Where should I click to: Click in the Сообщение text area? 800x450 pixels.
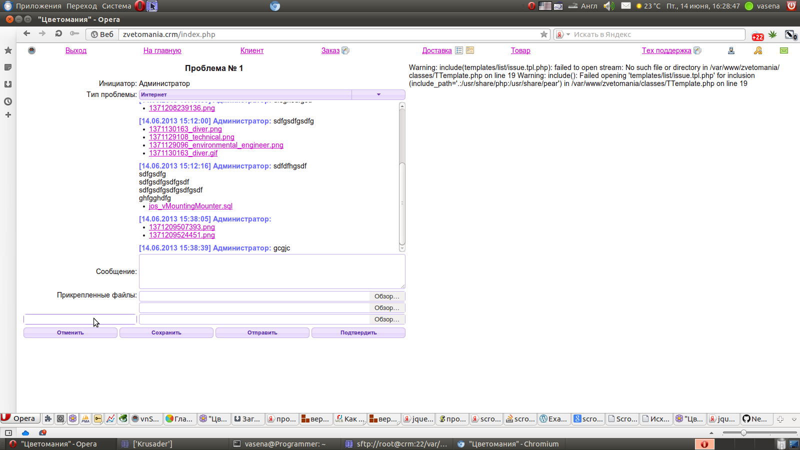point(272,271)
